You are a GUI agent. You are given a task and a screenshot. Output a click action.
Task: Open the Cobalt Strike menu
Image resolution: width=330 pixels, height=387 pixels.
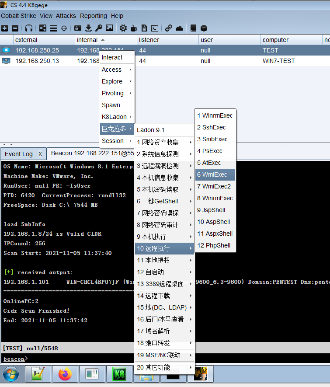click(18, 16)
